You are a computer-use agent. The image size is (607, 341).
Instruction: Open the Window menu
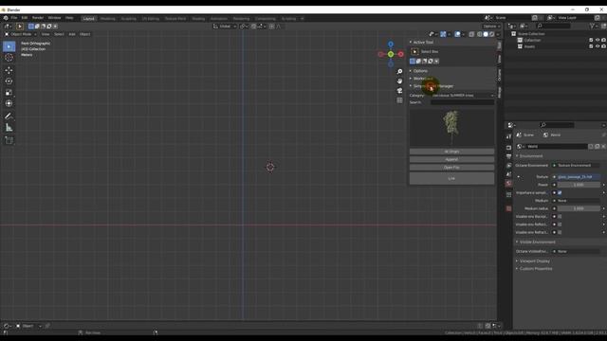tap(54, 18)
